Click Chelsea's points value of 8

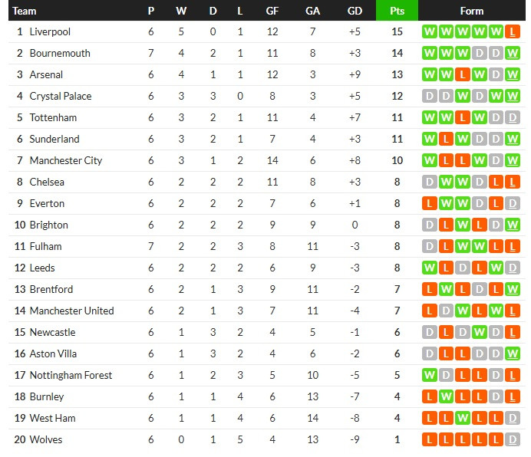coord(397,182)
